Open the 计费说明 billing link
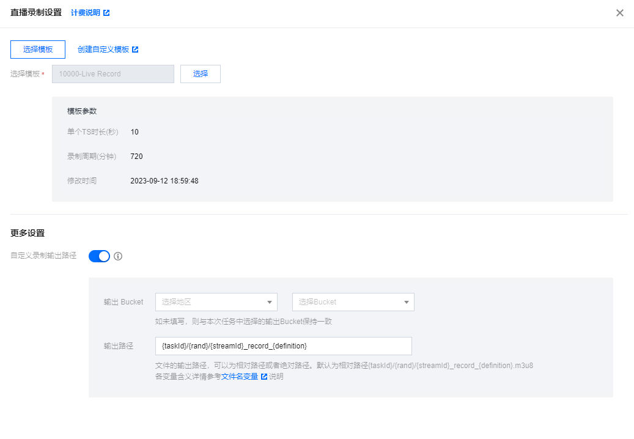This screenshot has height=439, width=634. click(85, 13)
